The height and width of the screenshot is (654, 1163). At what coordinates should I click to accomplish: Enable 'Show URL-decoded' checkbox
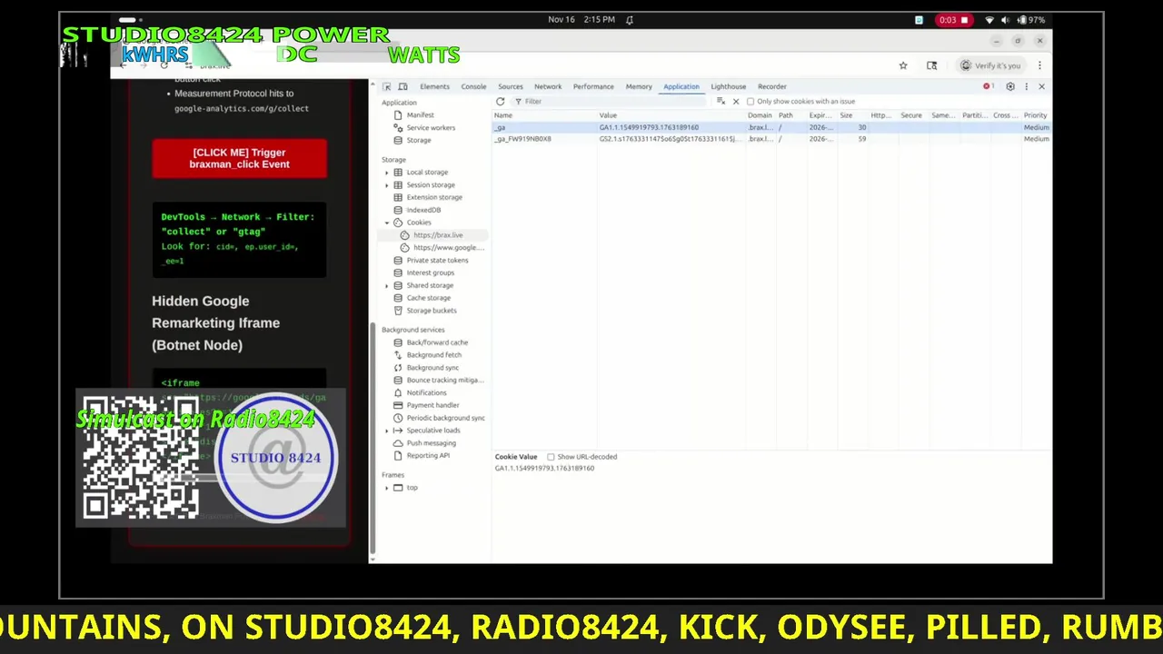click(551, 457)
